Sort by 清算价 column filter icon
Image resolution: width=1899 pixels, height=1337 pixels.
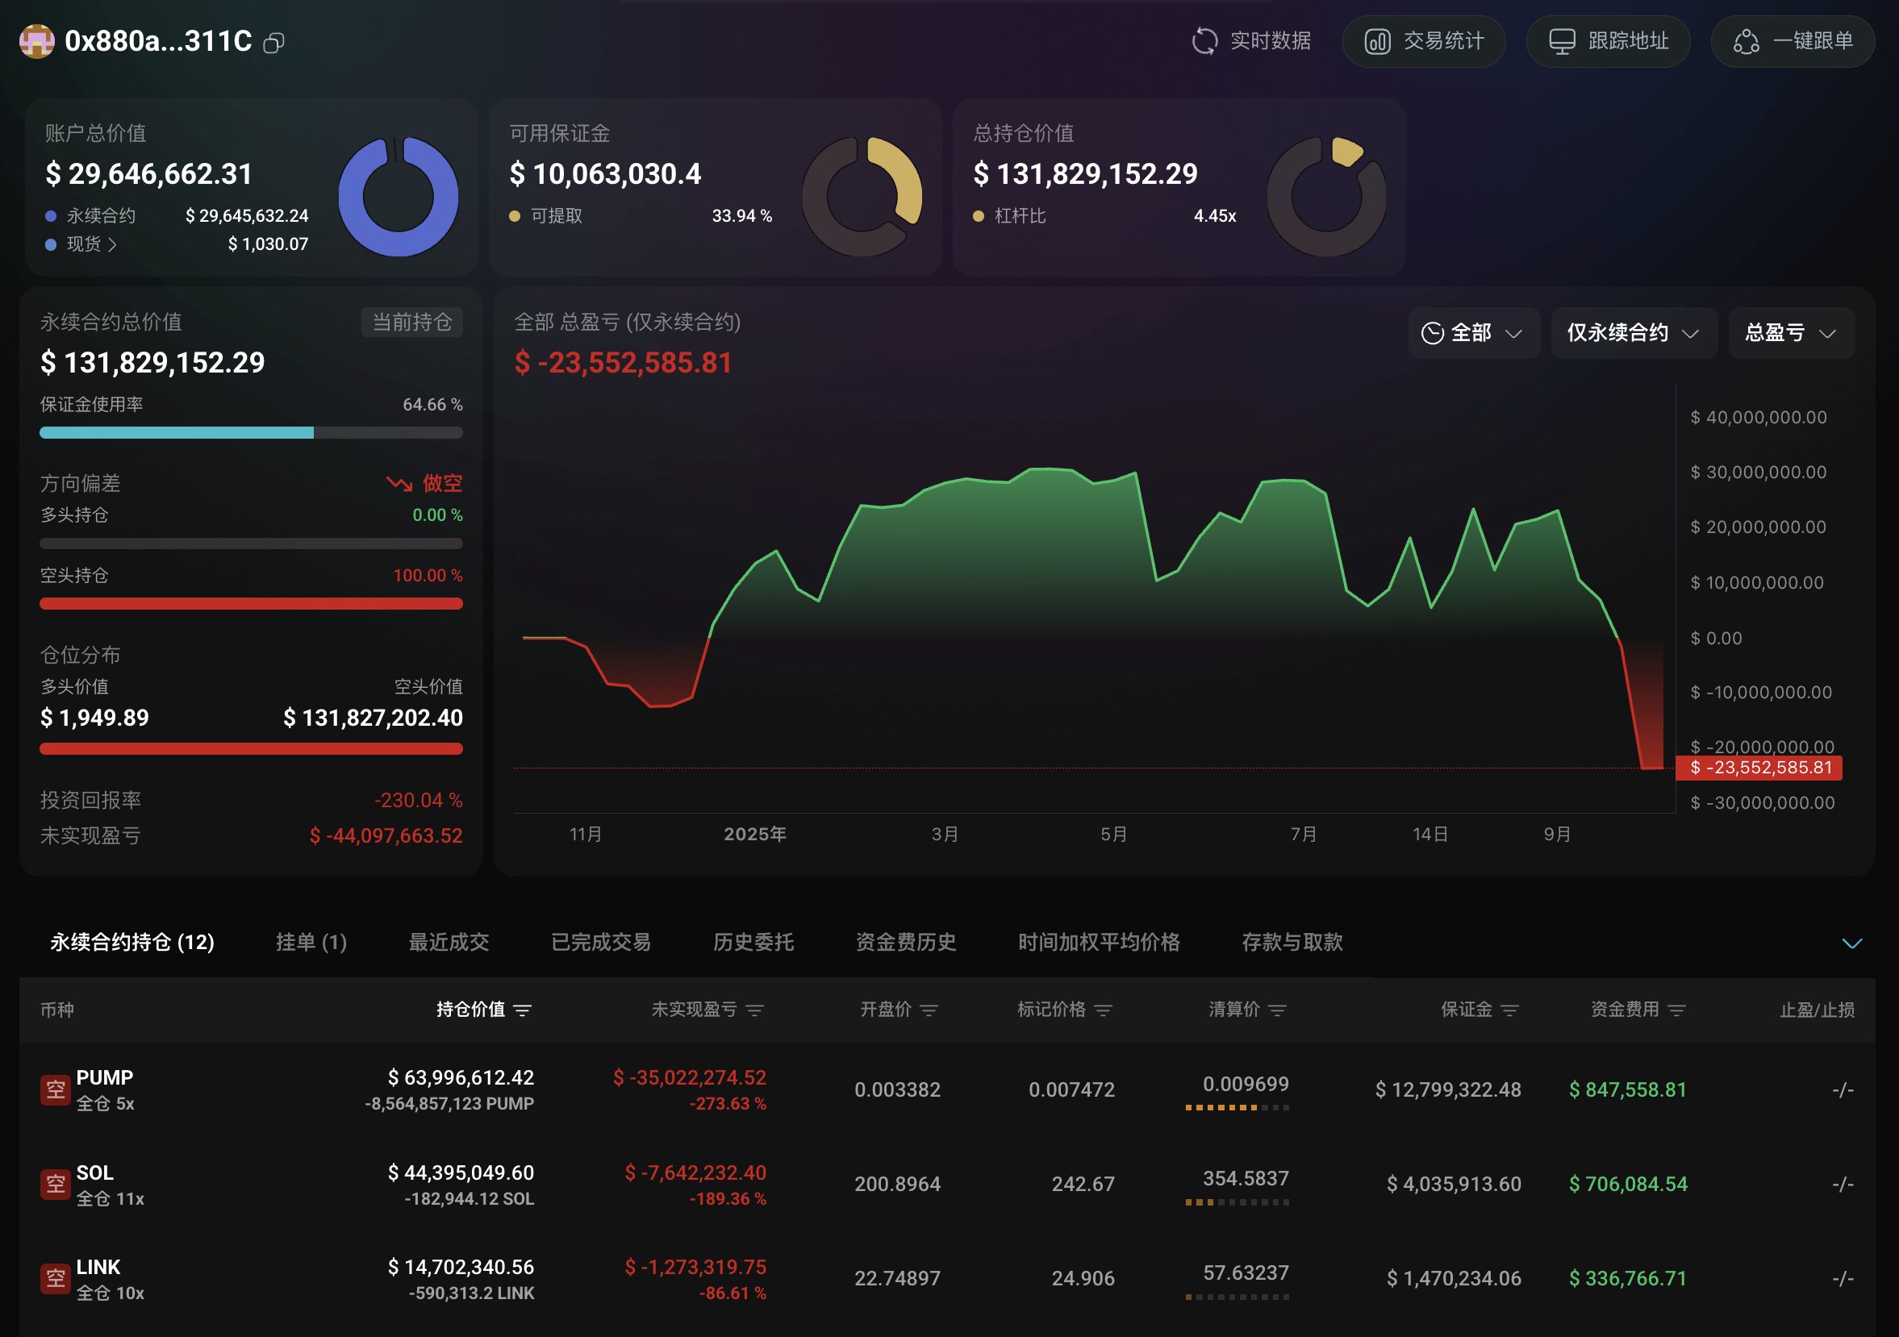point(1277,1010)
